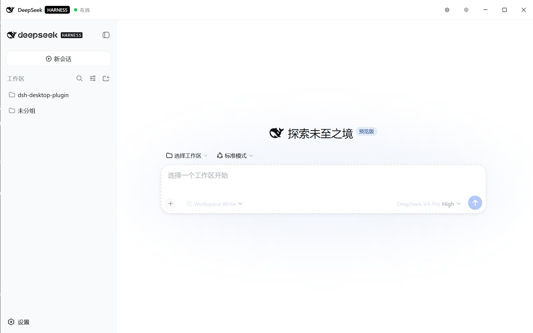Maximize the DeepSeek window
Image resolution: width=533 pixels, height=333 pixels.
click(x=504, y=10)
